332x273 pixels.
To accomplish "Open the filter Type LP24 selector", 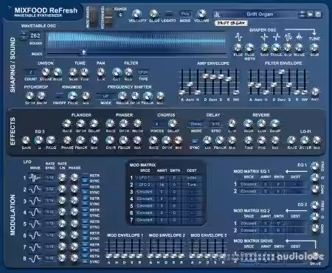I will click(143, 72).
